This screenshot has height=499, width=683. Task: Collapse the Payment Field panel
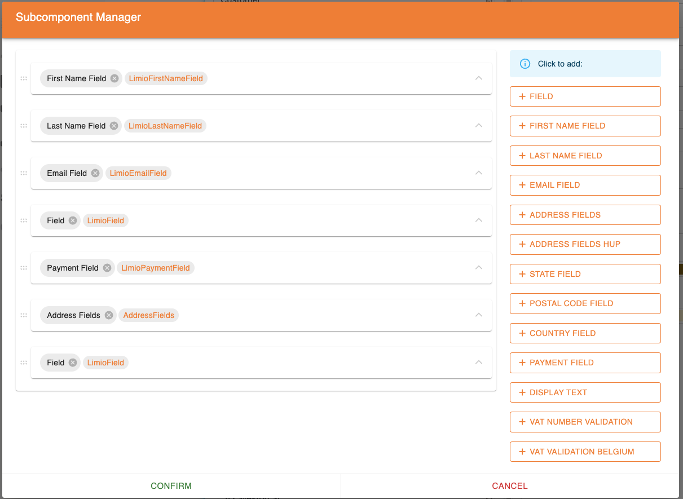pyautogui.click(x=479, y=268)
